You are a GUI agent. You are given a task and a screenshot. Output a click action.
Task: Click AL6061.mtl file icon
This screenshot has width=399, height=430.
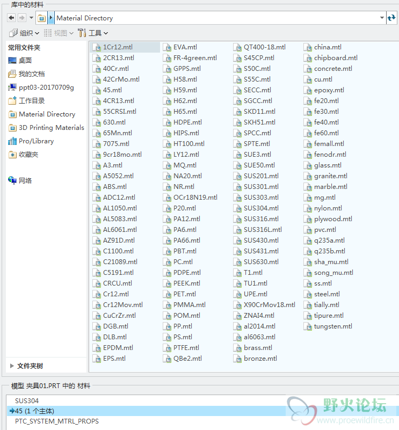coord(97,230)
